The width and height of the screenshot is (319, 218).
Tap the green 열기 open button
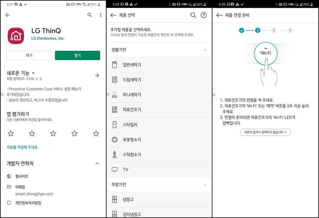[x=78, y=55]
